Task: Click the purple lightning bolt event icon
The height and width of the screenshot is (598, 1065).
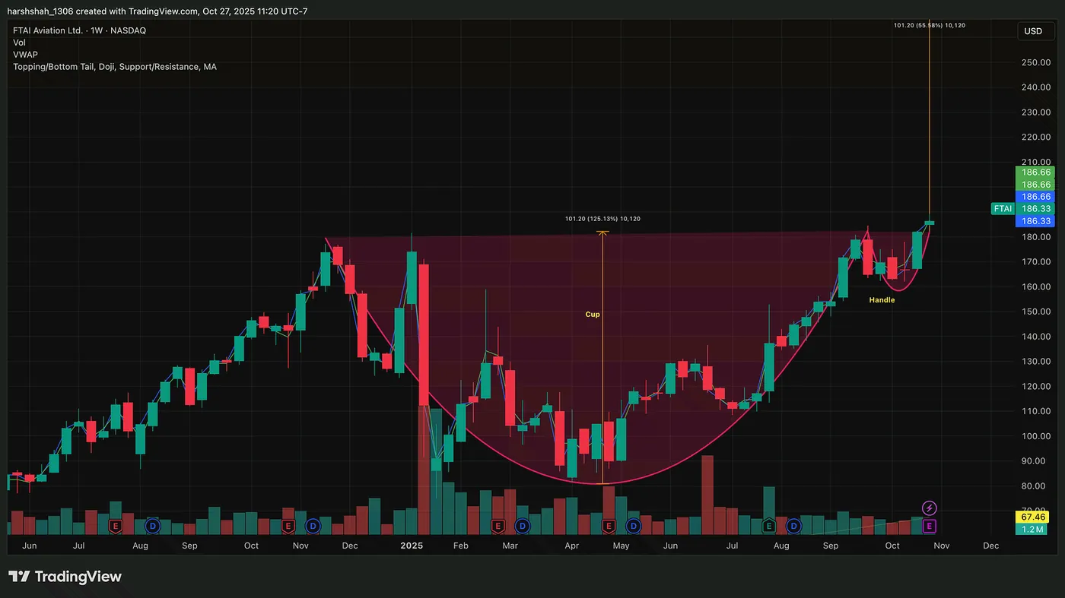Action: point(929,508)
